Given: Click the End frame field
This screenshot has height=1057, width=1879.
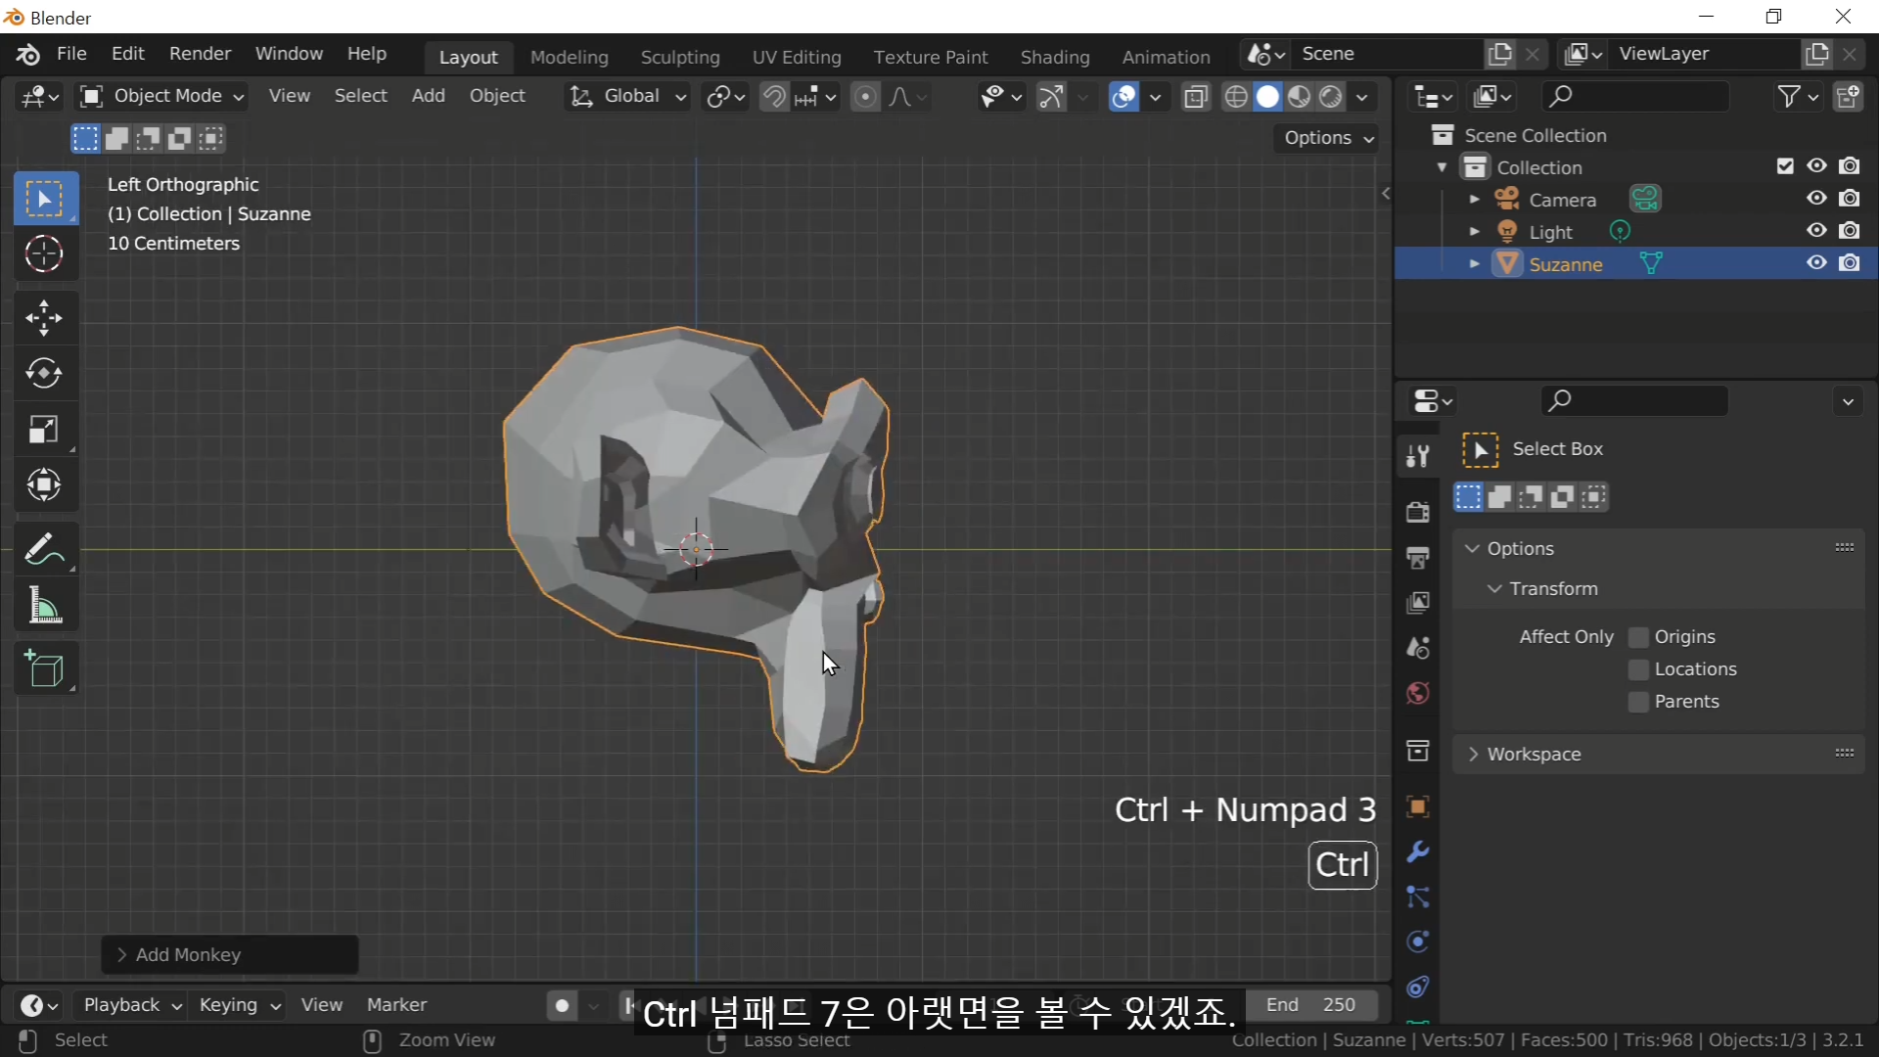Looking at the screenshot, I should coord(1311,1005).
